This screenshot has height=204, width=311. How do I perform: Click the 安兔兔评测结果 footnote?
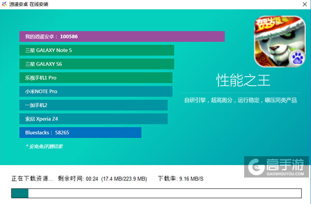[x=45, y=146]
